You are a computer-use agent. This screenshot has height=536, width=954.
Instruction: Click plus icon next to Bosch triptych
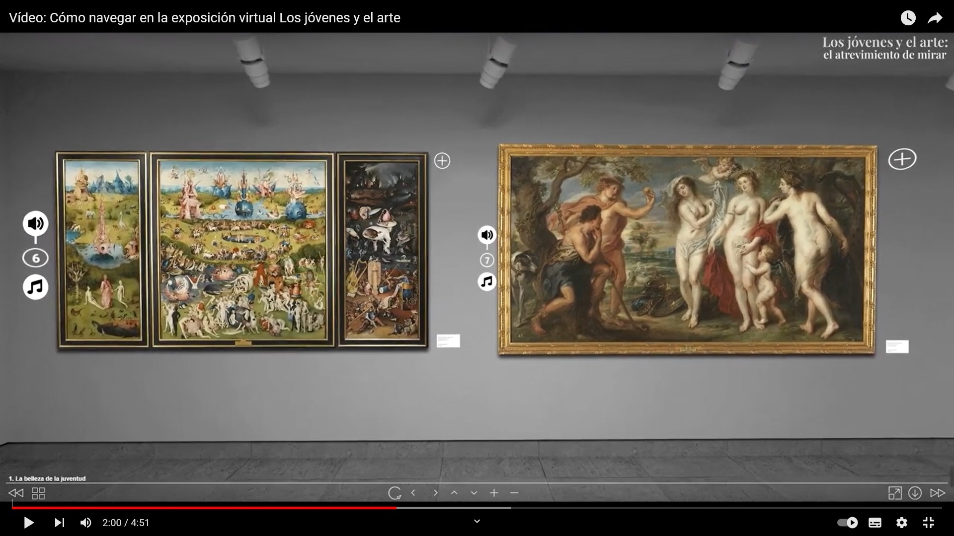tap(442, 161)
